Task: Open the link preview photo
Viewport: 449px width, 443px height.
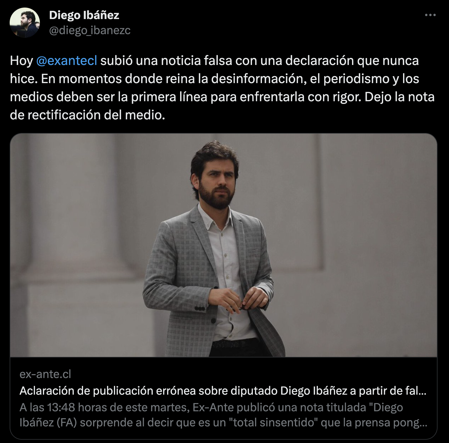Action: point(224,245)
